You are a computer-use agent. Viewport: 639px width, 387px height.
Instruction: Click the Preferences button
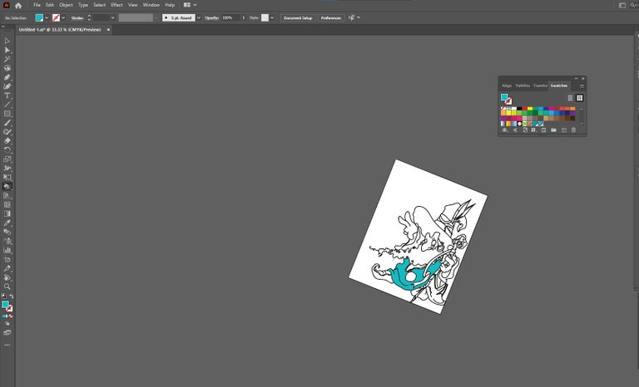point(331,18)
